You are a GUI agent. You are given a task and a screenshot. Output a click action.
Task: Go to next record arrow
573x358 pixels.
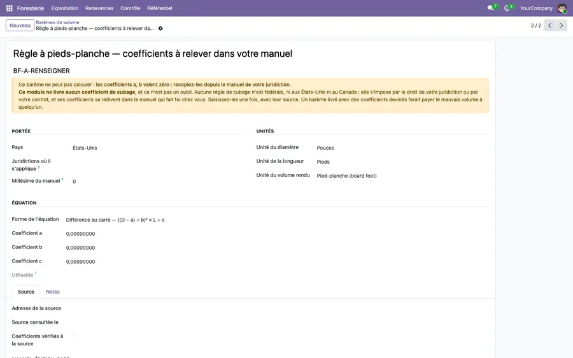click(562, 25)
